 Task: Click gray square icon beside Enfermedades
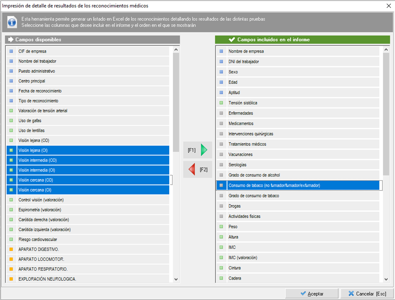coord(221,113)
